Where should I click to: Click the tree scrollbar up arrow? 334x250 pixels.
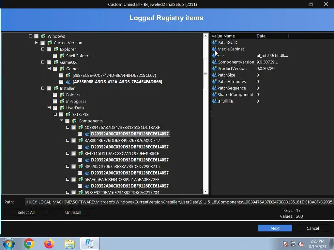tap(205, 36)
